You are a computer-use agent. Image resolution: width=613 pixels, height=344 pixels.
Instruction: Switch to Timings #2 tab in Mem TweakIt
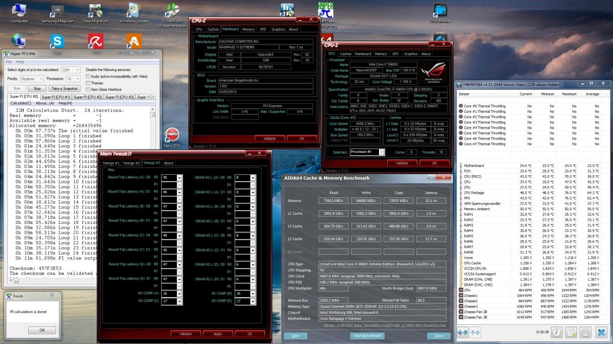tap(131, 163)
